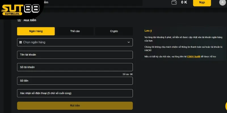Switch to the Ngân hàng tab
The image size is (227, 113).
click(x=36, y=31)
